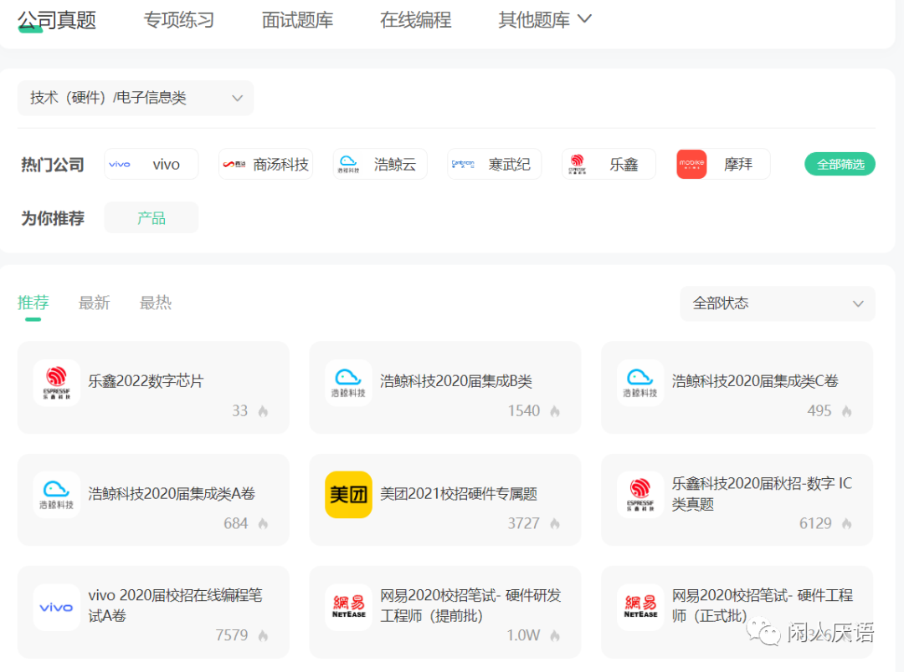Viewport: 904px width, 672px height.
Task: Click the 寒武纪 Cambricon logo
Action: [462, 164]
